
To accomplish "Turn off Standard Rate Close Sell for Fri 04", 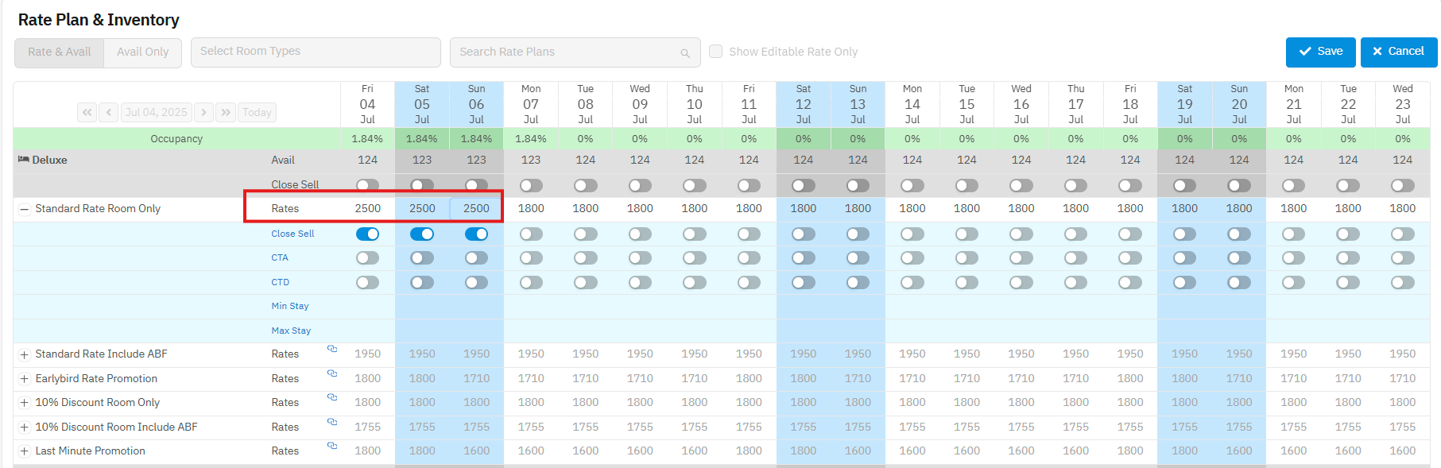I will point(367,234).
